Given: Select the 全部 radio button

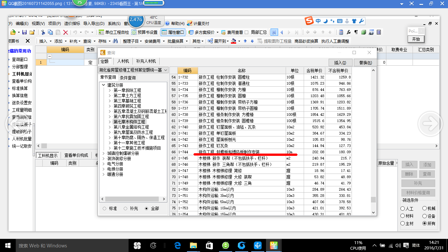Looking at the screenshot, I should click(146, 208).
